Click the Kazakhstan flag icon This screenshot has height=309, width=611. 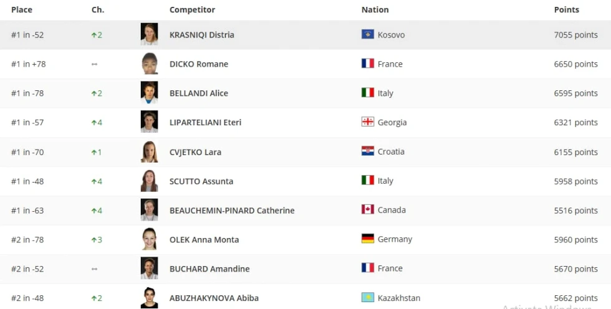point(367,297)
